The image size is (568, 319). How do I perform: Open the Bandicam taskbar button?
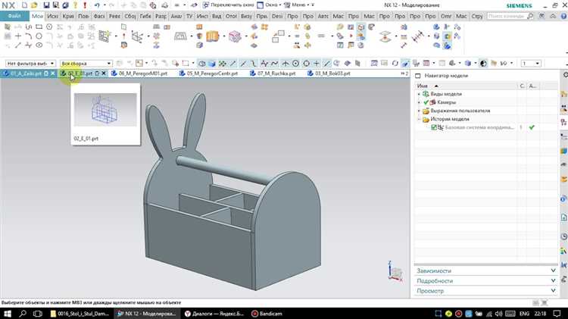pos(267,314)
